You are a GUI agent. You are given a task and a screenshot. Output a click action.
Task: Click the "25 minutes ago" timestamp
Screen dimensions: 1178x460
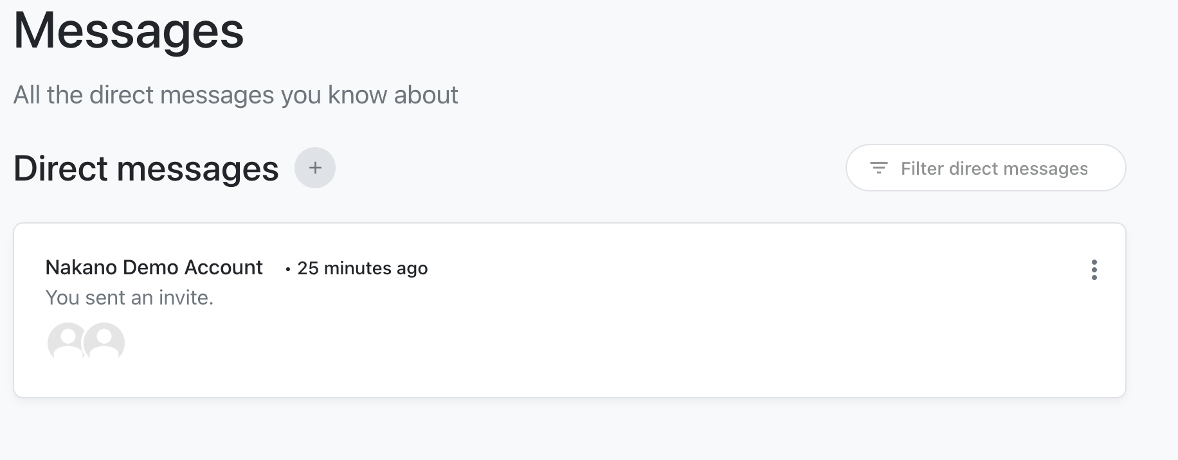coord(362,269)
